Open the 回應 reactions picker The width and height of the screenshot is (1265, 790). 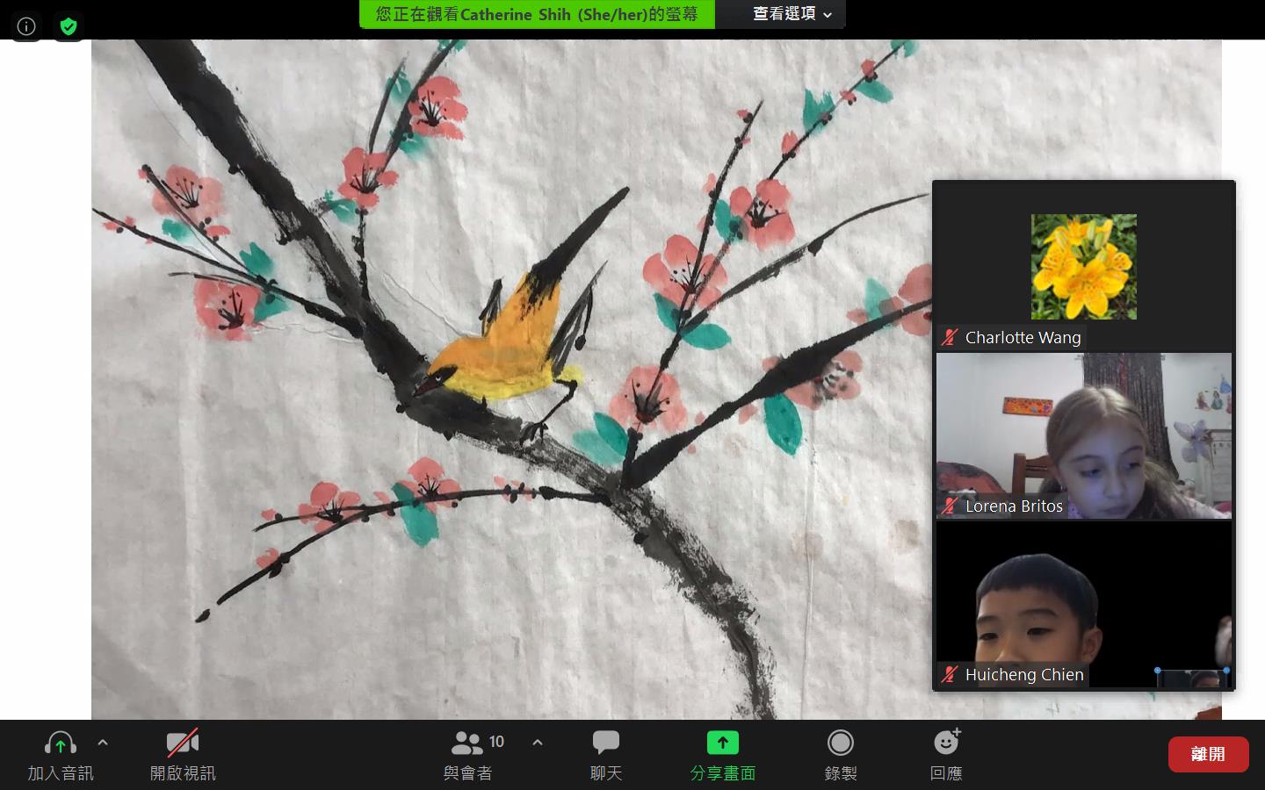pos(946,743)
